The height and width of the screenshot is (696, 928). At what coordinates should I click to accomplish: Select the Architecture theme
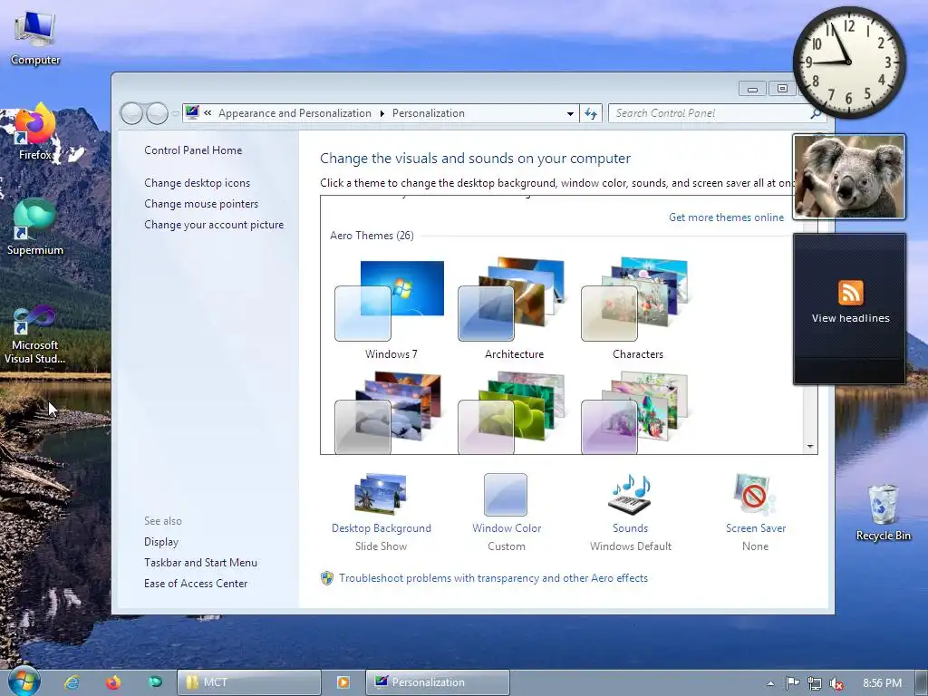(514, 310)
